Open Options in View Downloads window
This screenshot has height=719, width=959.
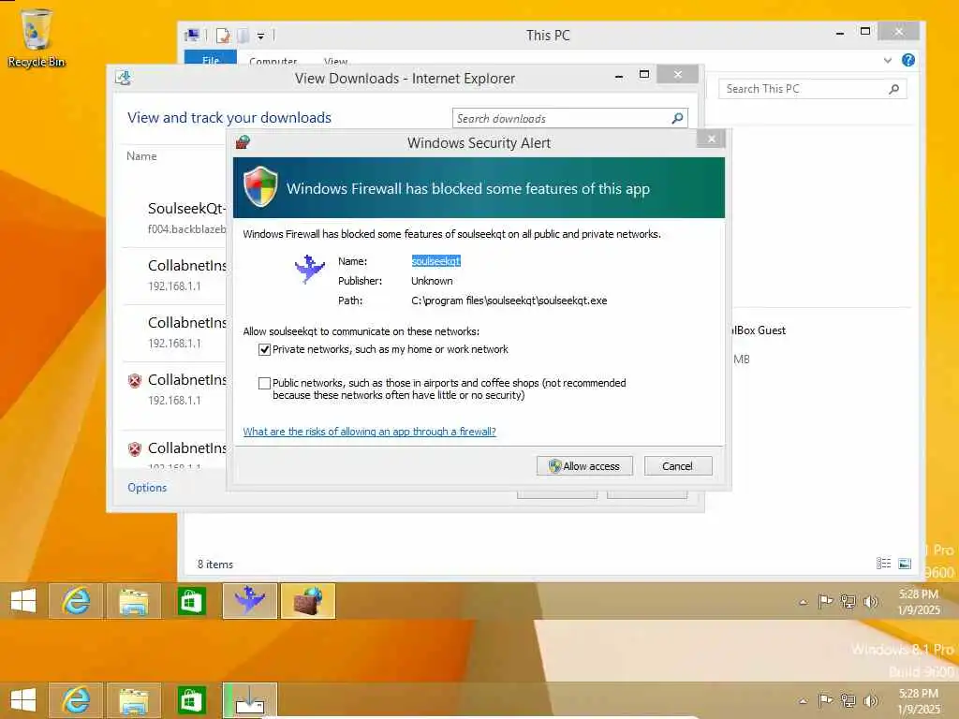click(x=147, y=487)
